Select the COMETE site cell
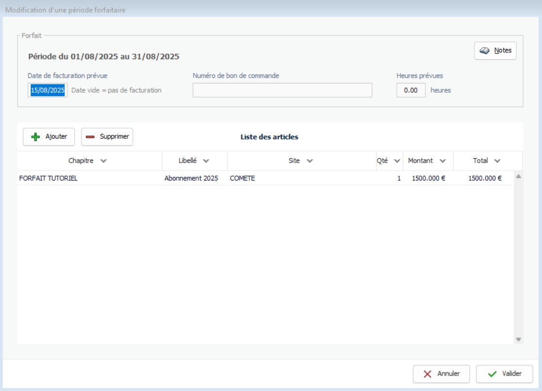Screen dimensions: 542x391 point(243,178)
